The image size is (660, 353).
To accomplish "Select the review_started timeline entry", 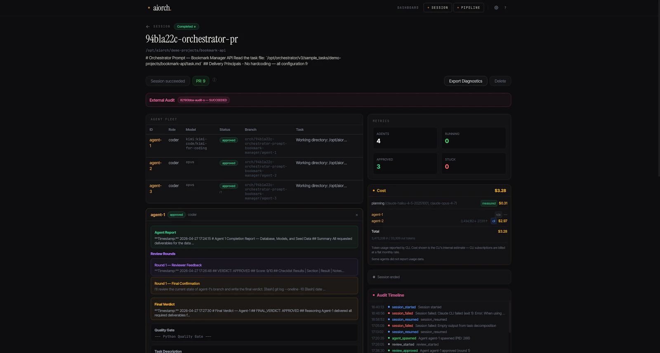I will pos(439,345).
